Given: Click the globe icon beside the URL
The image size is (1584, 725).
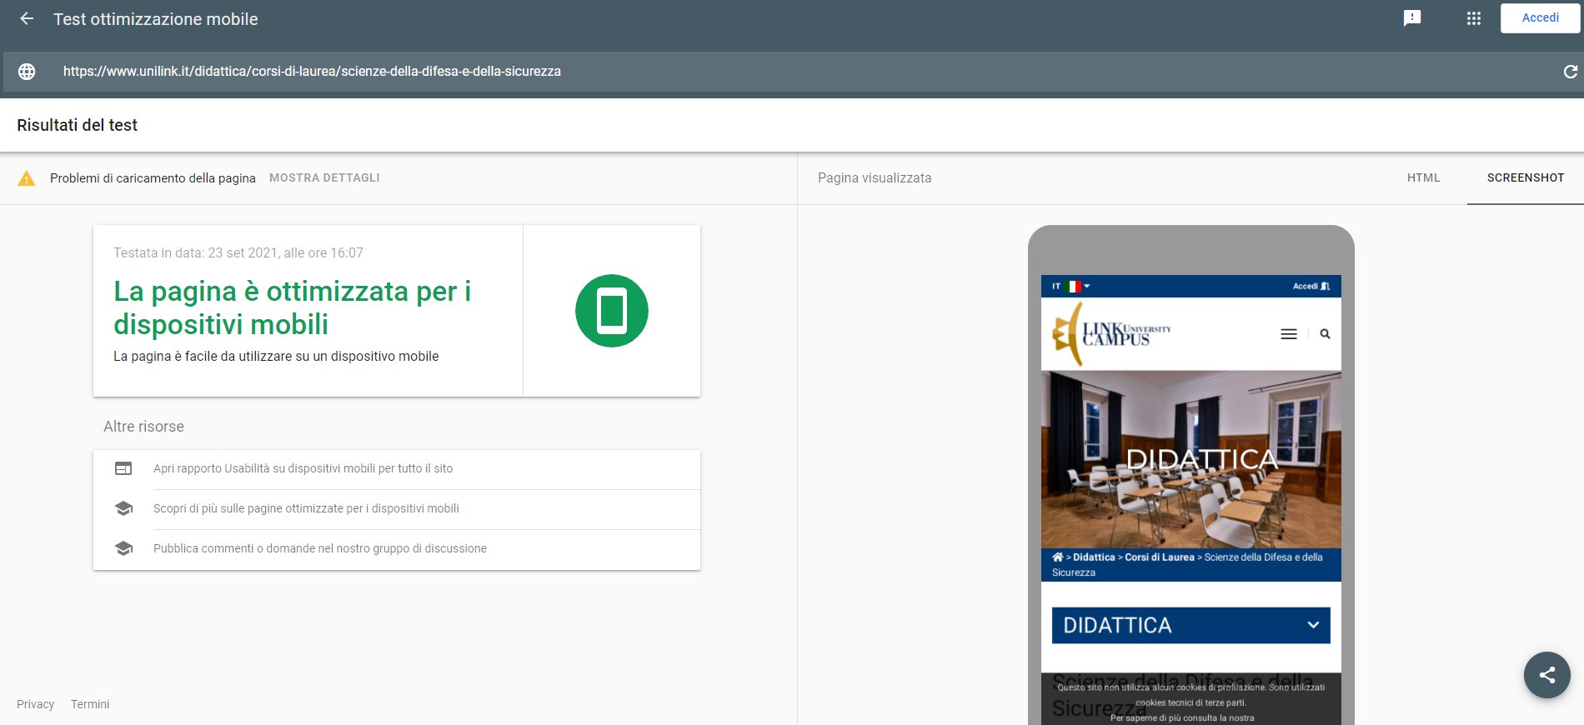Looking at the screenshot, I should 27,72.
